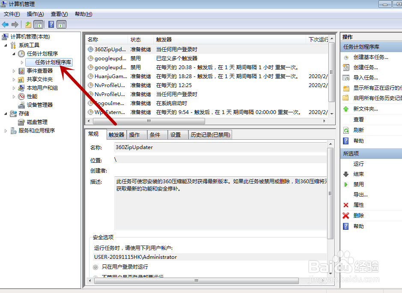Switch to the 触发器 tab
This screenshot has width=402, height=293.
coord(116,134)
